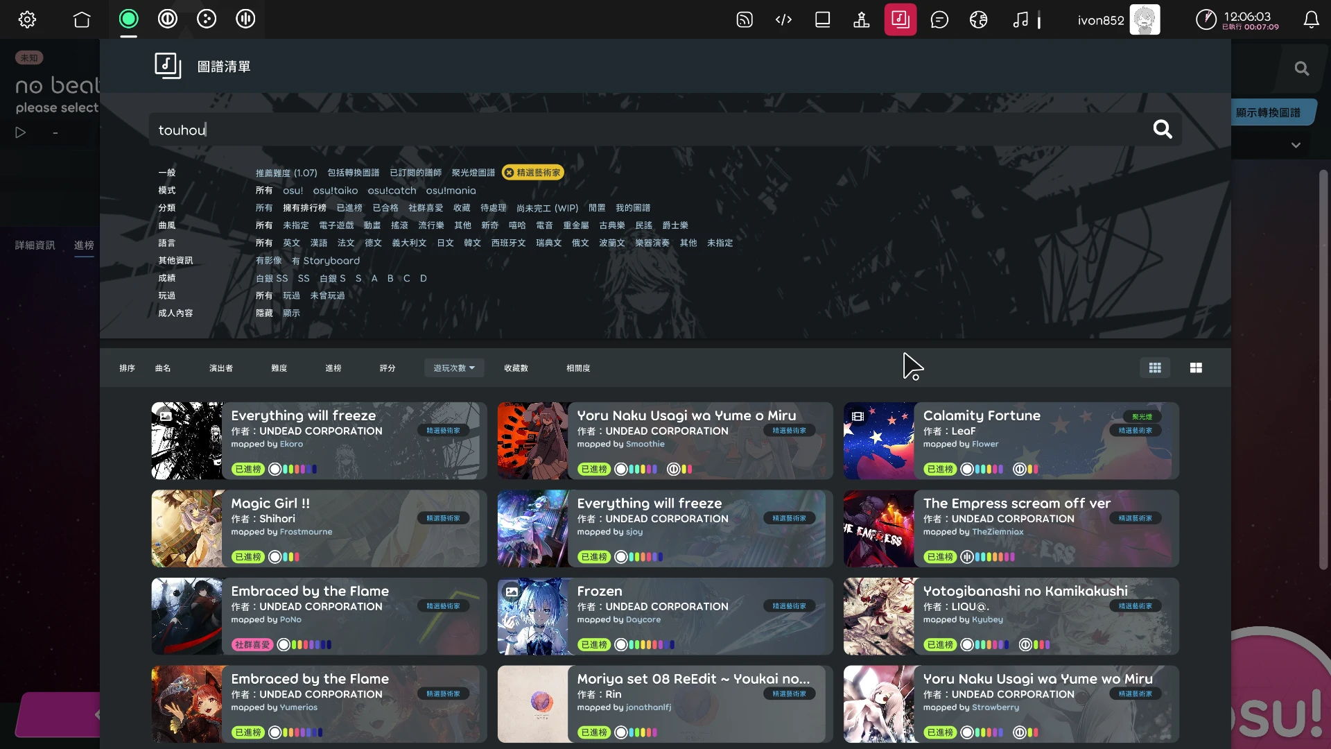The width and height of the screenshot is (1331, 749).
Task: Select the 已進榜 category filter
Action: pyautogui.click(x=349, y=208)
